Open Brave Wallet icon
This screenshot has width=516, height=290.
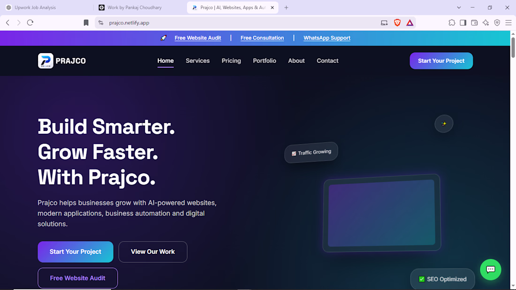click(x=474, y=23)
